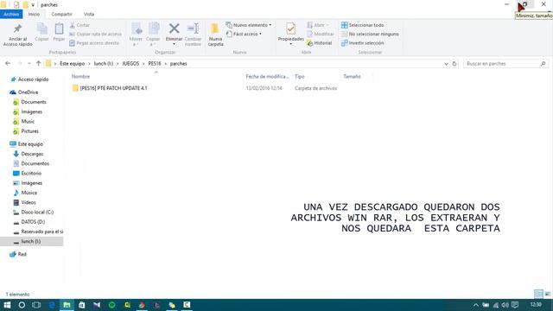553x311 pixels.
Task: Open Edge browser from the taskbar
Action: pyautogui.click(x=52, y=305)
